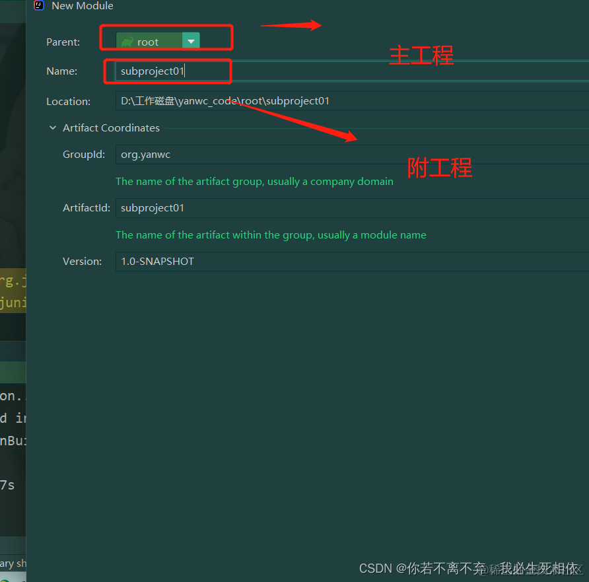Click the Gradle elephant icon in Parent combo
Viewport: 589px width, 582px height.
(x=127, y=42)
